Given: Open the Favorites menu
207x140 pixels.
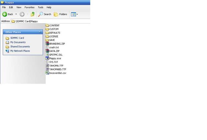Looking at the screenshot, I should point(29,7).
